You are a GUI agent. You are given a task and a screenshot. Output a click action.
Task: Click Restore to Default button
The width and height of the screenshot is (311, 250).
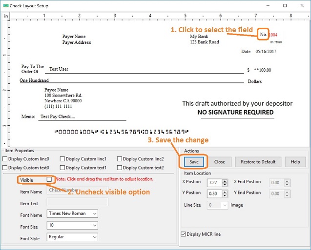click(258, 162)
